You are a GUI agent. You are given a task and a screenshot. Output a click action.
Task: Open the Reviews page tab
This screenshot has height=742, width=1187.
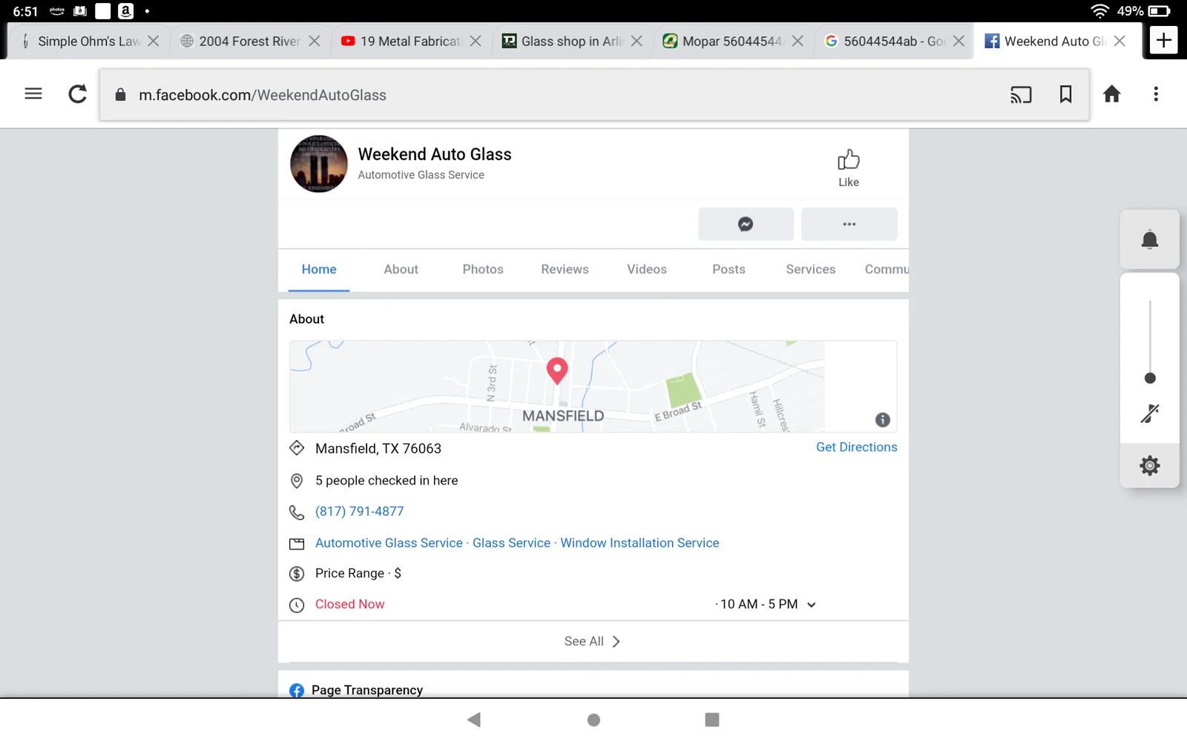(x=565, y=269)
